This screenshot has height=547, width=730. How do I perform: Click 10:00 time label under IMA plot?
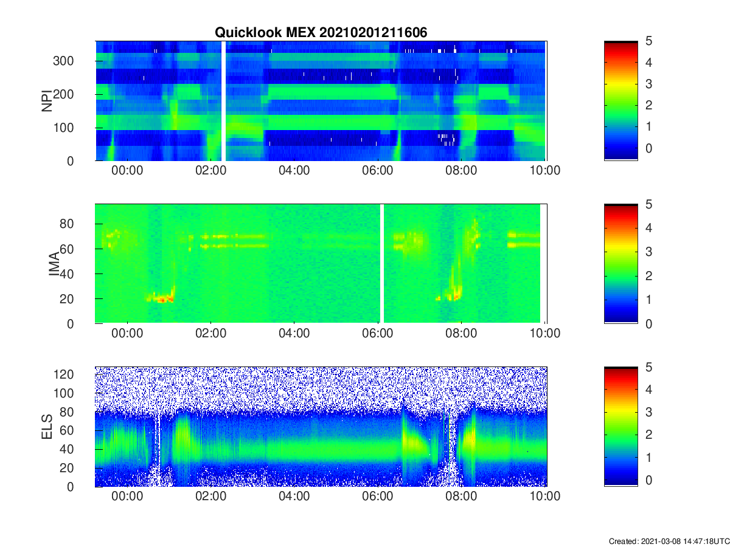pyautogui.click(x=544, y=334)
